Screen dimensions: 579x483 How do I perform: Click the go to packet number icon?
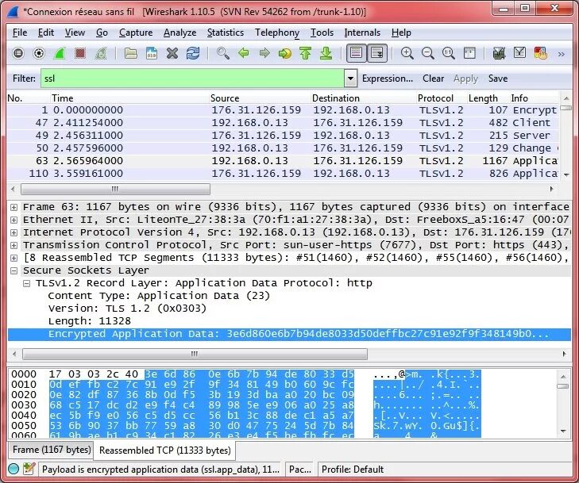(x=284, y=53)
